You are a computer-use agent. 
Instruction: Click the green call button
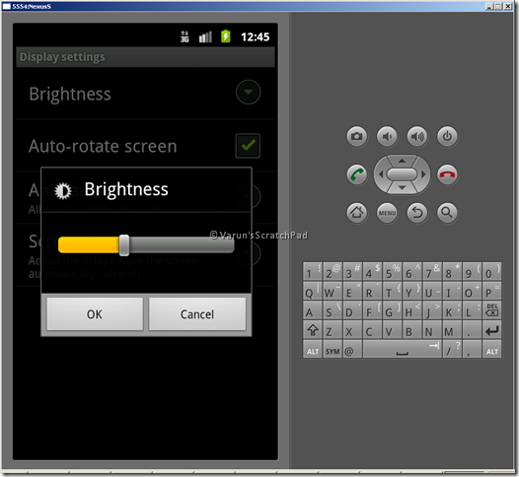(356, 174)
